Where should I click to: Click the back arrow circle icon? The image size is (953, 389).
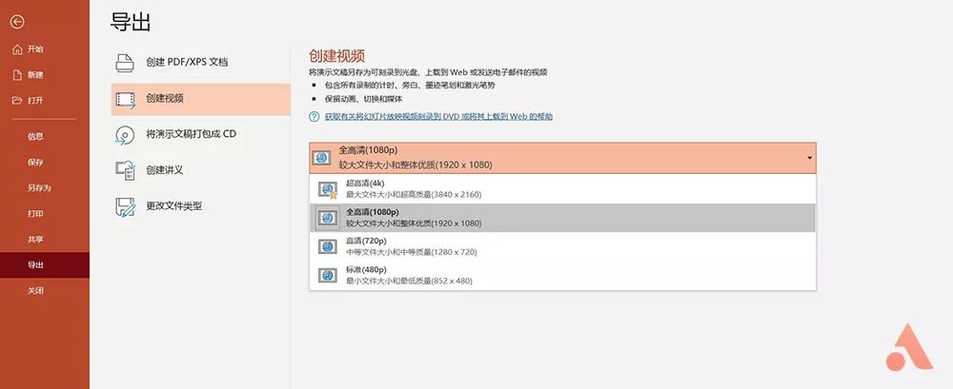[x=17, y=23]
